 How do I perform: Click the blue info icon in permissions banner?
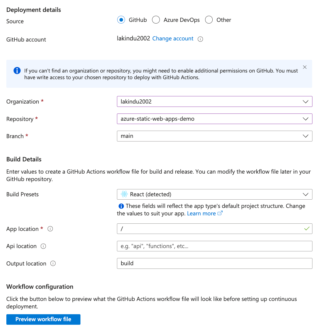pyautogui.click(x=17, y=71)
